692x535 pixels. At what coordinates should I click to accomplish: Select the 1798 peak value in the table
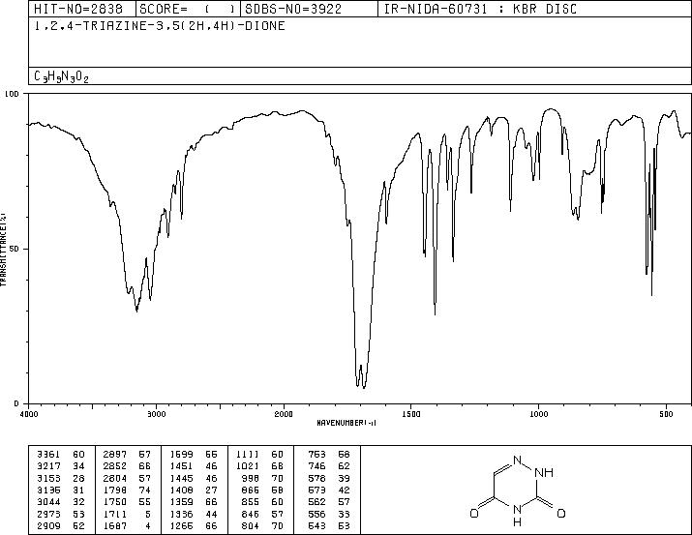(x=115, y=490)
